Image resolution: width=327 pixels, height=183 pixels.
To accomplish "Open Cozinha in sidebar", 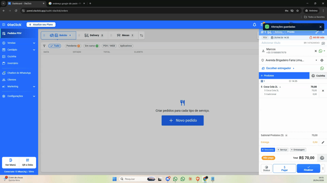I will point(19,56).
